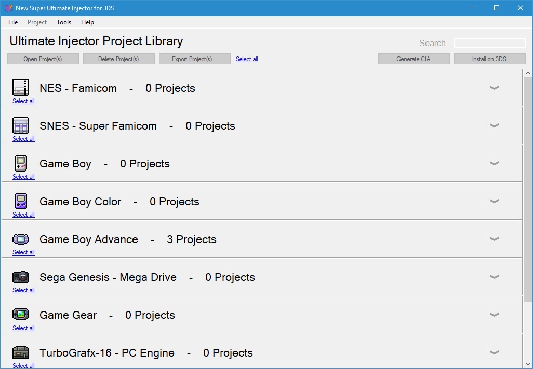Click the TurboGrafx-16 - PC Engine icon
The width and height of the screenshot is (533, 369).
click(21, 352)
